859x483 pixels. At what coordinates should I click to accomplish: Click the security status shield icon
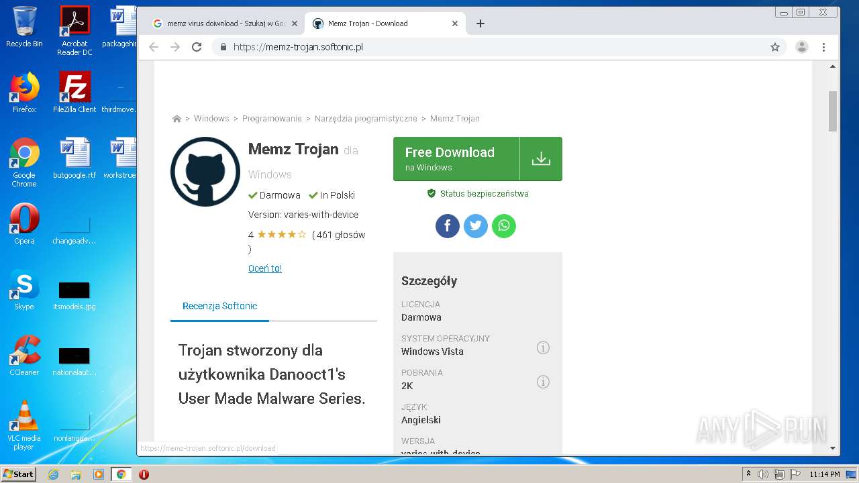432,193
